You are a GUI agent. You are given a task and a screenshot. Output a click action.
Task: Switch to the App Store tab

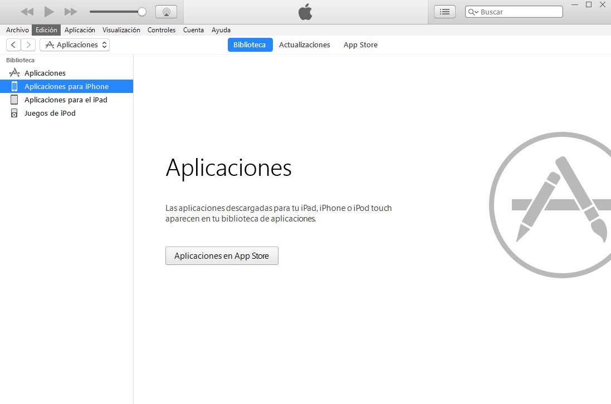[360, 45]
